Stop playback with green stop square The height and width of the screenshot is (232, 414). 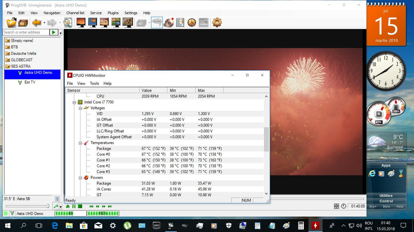pyautogui.click(x=80, y=206)
